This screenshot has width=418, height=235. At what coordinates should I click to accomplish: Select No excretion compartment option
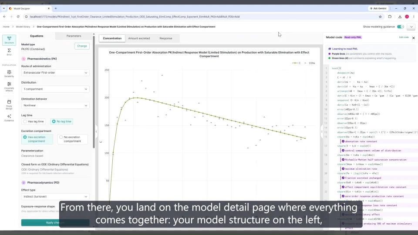point(73,139)
